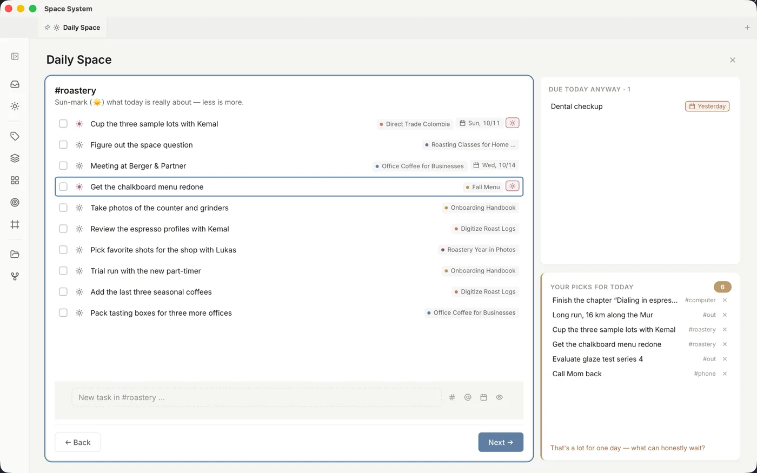Click the calendar icon in the new task bar
This screenshot has height=473, width=757.
[483, 397]
